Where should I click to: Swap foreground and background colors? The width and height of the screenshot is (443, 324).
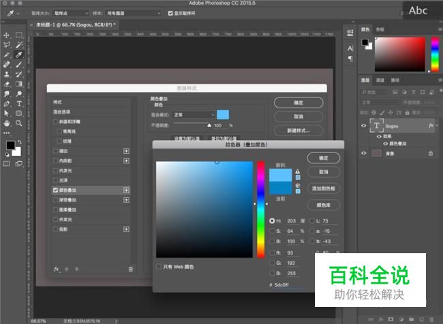(x=20, y=142)
